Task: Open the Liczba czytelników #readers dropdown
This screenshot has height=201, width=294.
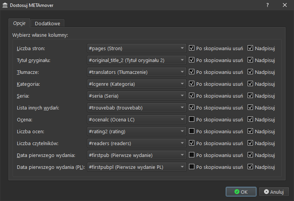Action: (x=137, y=143)
